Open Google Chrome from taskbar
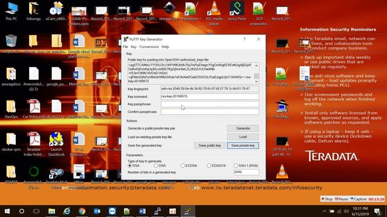387x217 pixels. coord(82,211)
